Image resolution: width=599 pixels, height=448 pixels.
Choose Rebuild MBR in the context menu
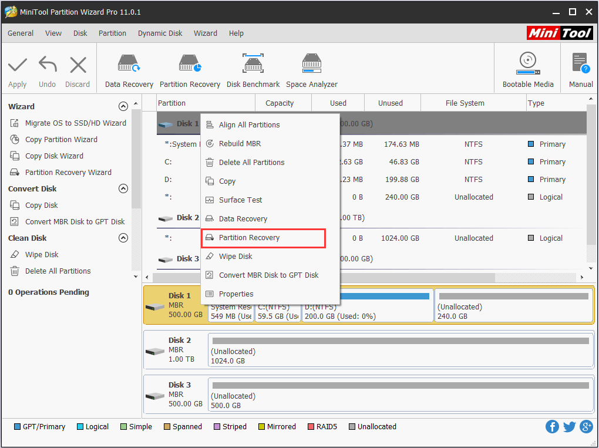tap(270, 144)
